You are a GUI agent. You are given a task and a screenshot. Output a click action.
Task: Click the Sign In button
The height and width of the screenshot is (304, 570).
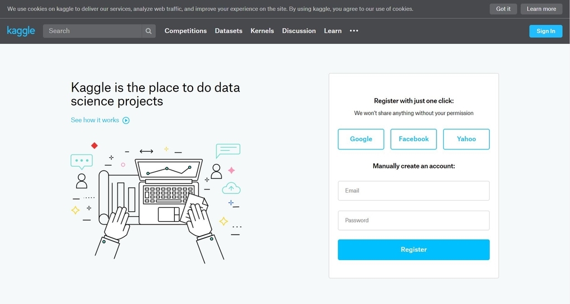[x=546, y=31]
